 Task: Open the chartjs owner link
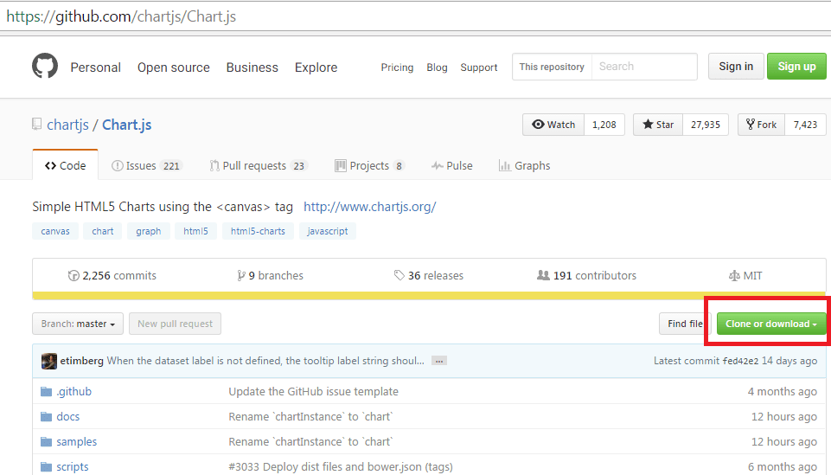pos(67,125)
